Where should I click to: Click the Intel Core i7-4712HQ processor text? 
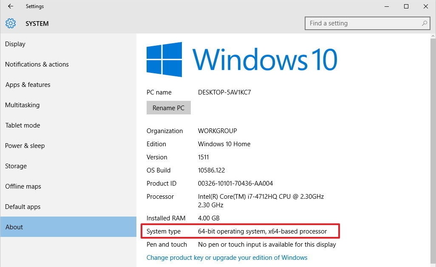tap(261, 201)
